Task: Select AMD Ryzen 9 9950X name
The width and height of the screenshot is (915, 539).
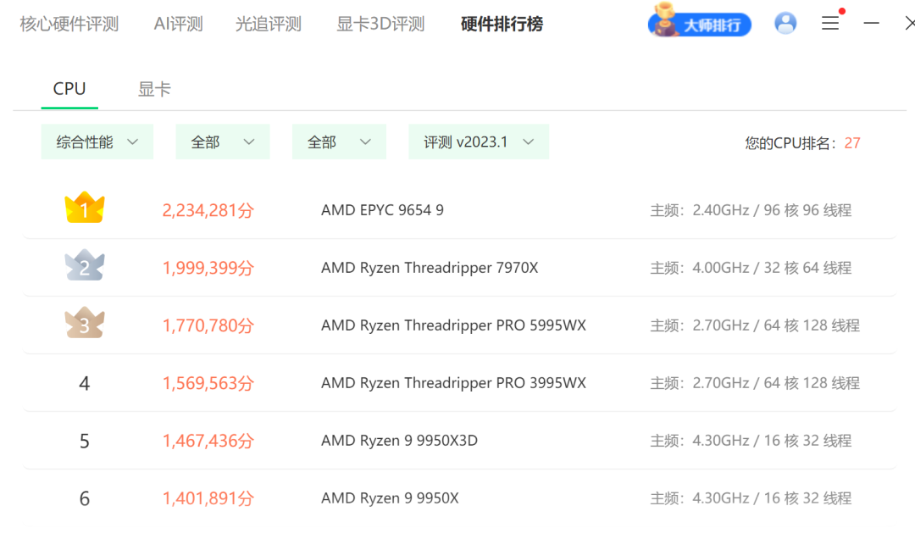Action: (x=390, y=498)
